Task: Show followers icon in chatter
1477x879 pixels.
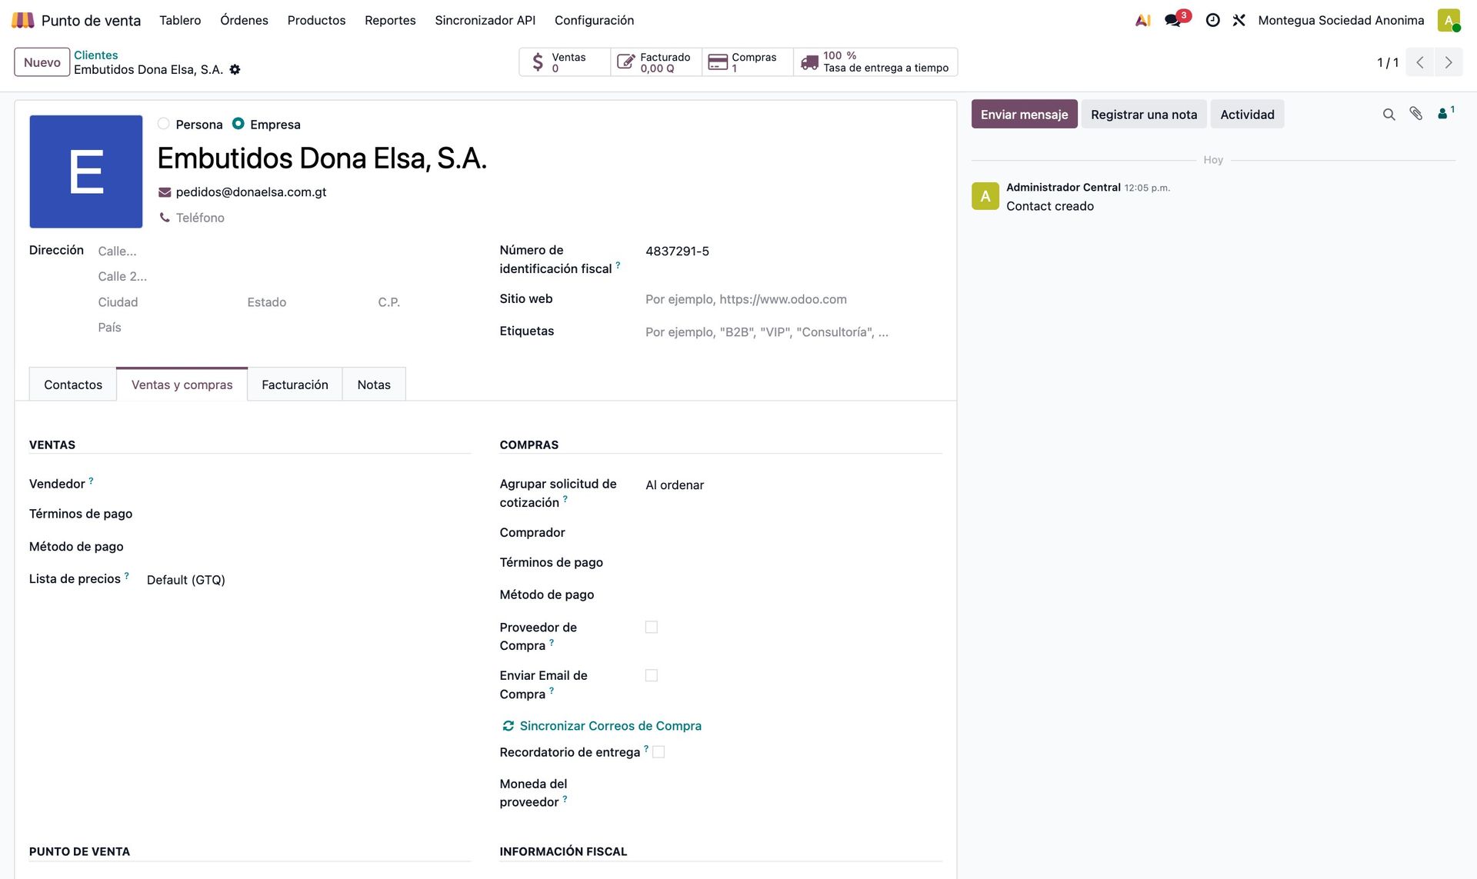Action: pos(1445,113)
